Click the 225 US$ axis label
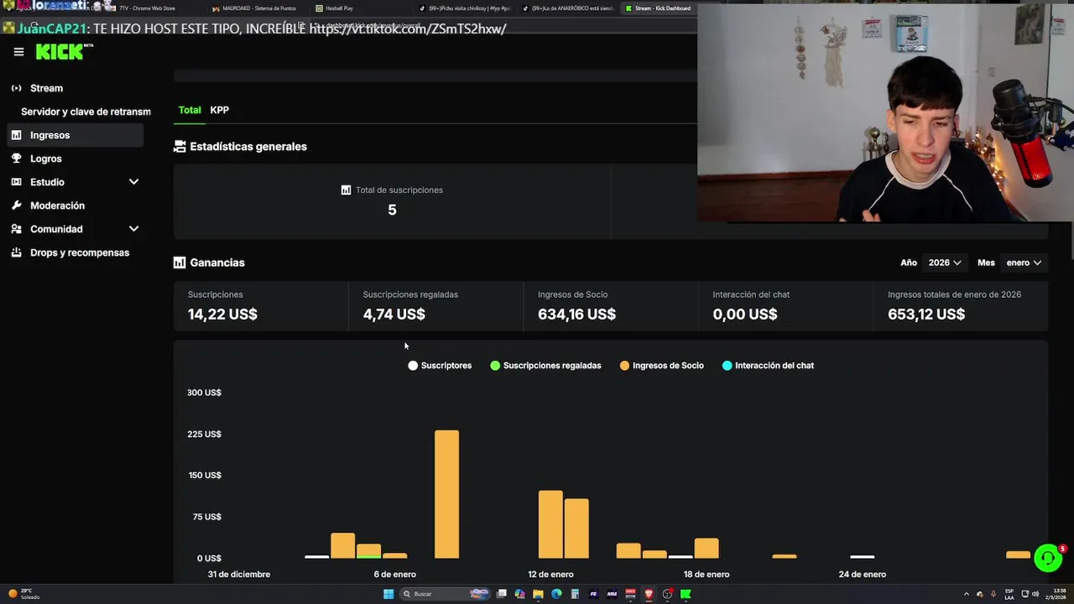 point(204,435)
